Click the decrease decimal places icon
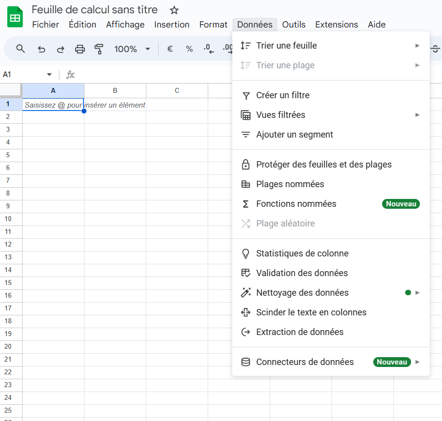This screenshot has width=442, height=421. 208,49
